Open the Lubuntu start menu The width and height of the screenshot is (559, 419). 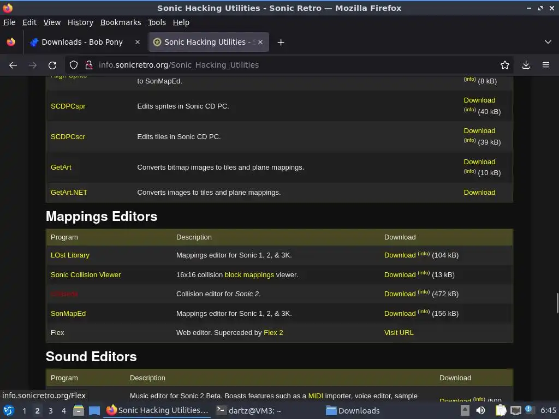coord(9,410)
